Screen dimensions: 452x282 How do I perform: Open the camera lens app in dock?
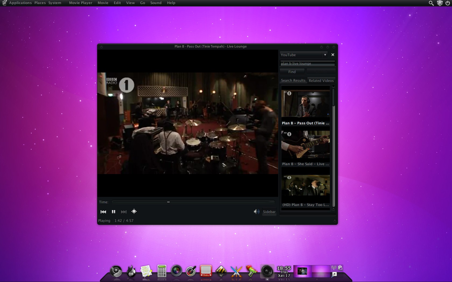176,271
